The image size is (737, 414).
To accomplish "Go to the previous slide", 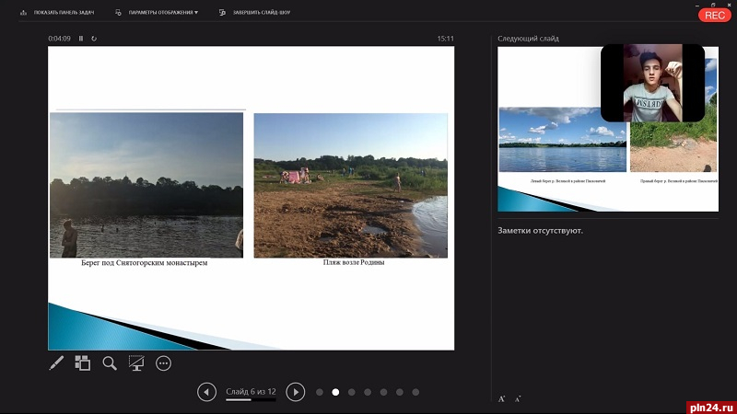I will [x=207, y=392].
